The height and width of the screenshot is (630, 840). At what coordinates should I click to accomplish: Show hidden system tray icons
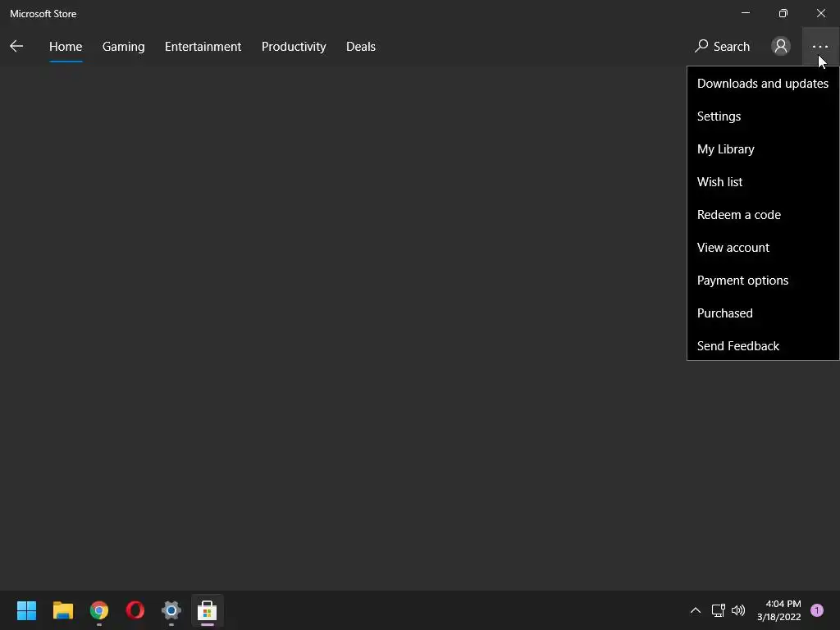696,610
